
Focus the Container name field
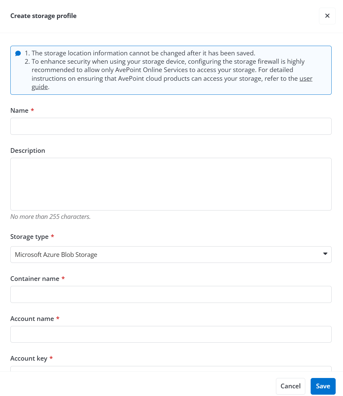click(x=171, y=294)
